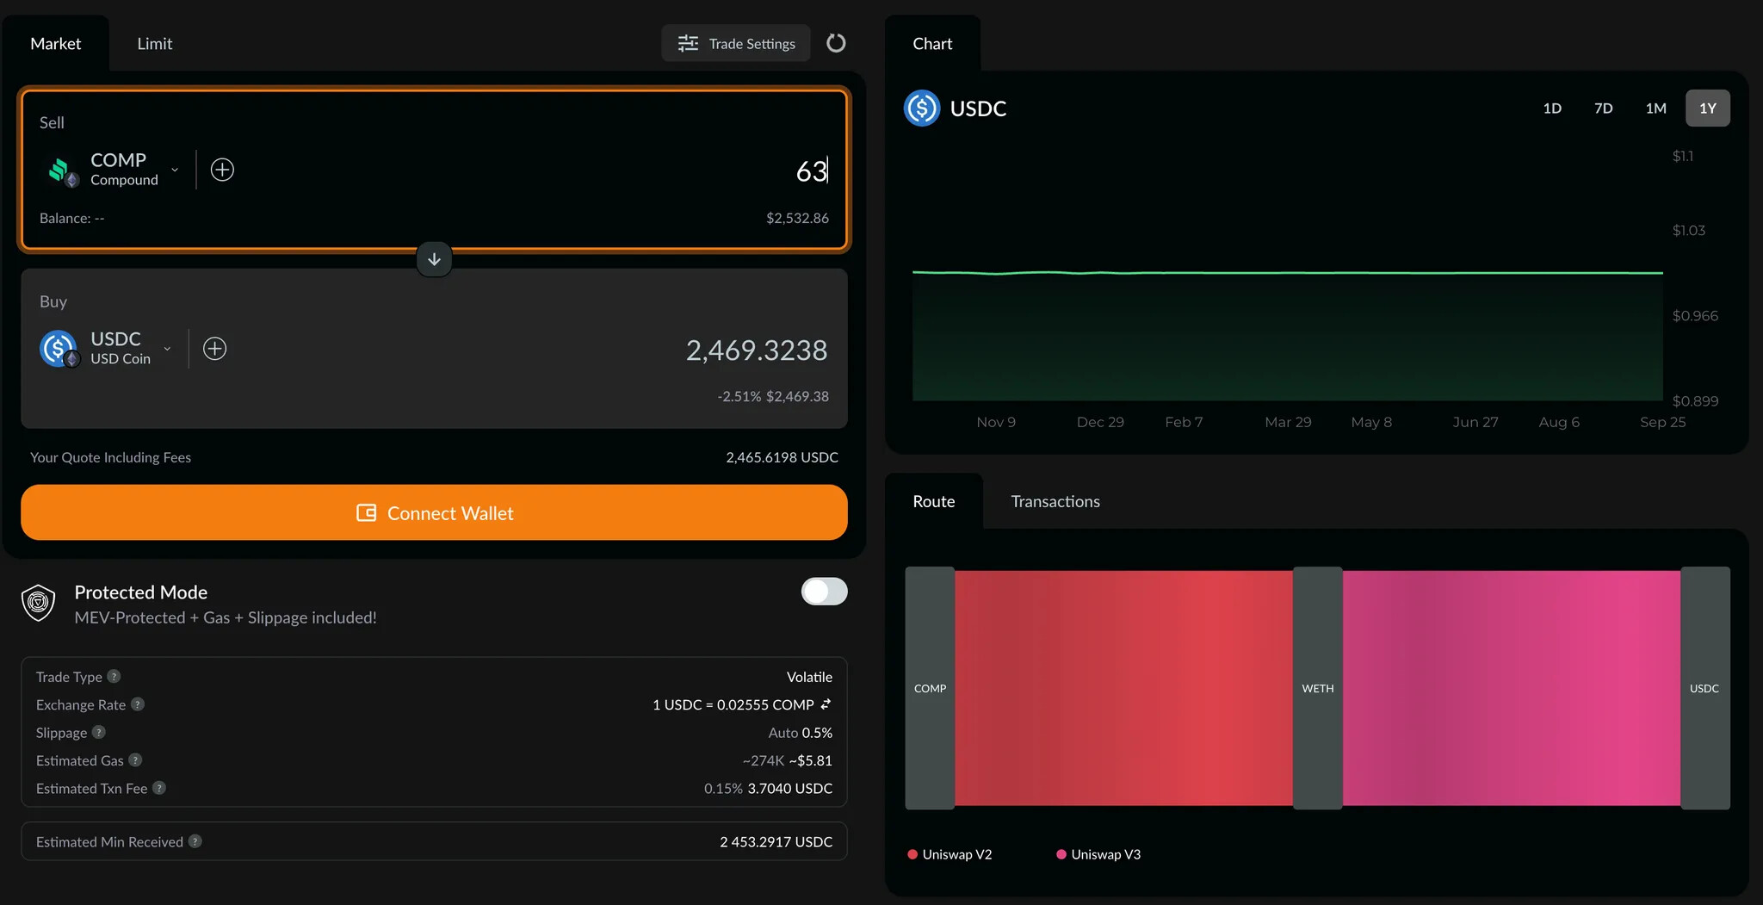Click help icon beside Trade Type

point(114,677)
